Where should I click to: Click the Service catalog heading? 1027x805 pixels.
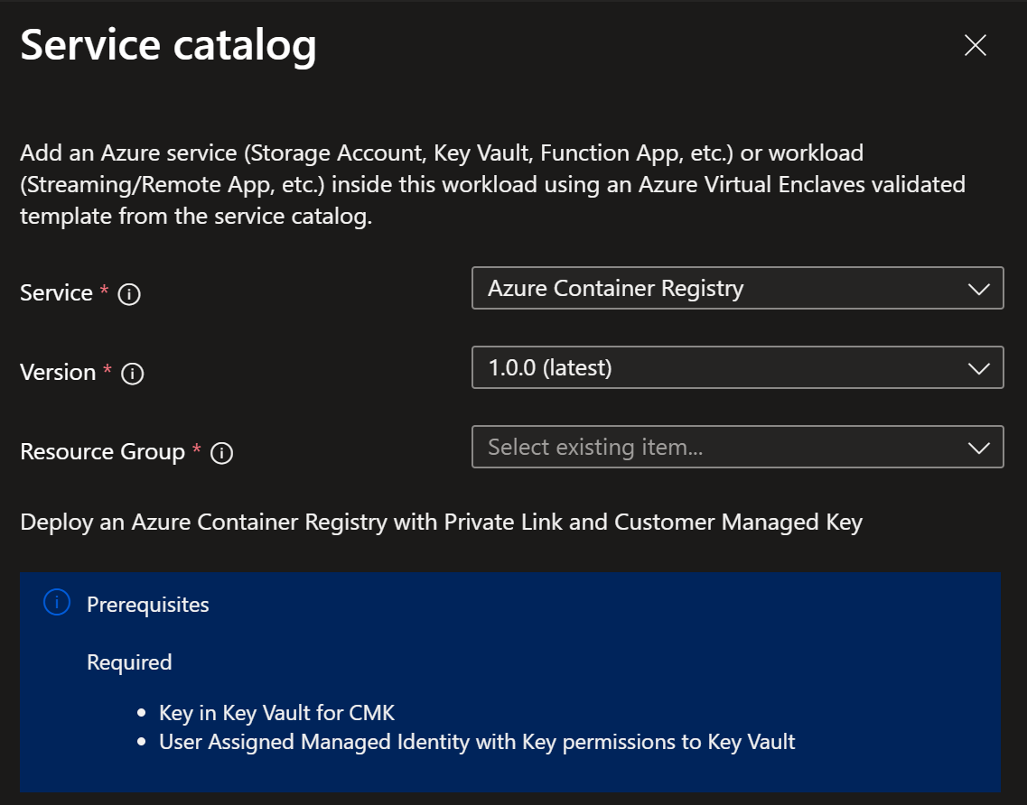tap(168, 46)
